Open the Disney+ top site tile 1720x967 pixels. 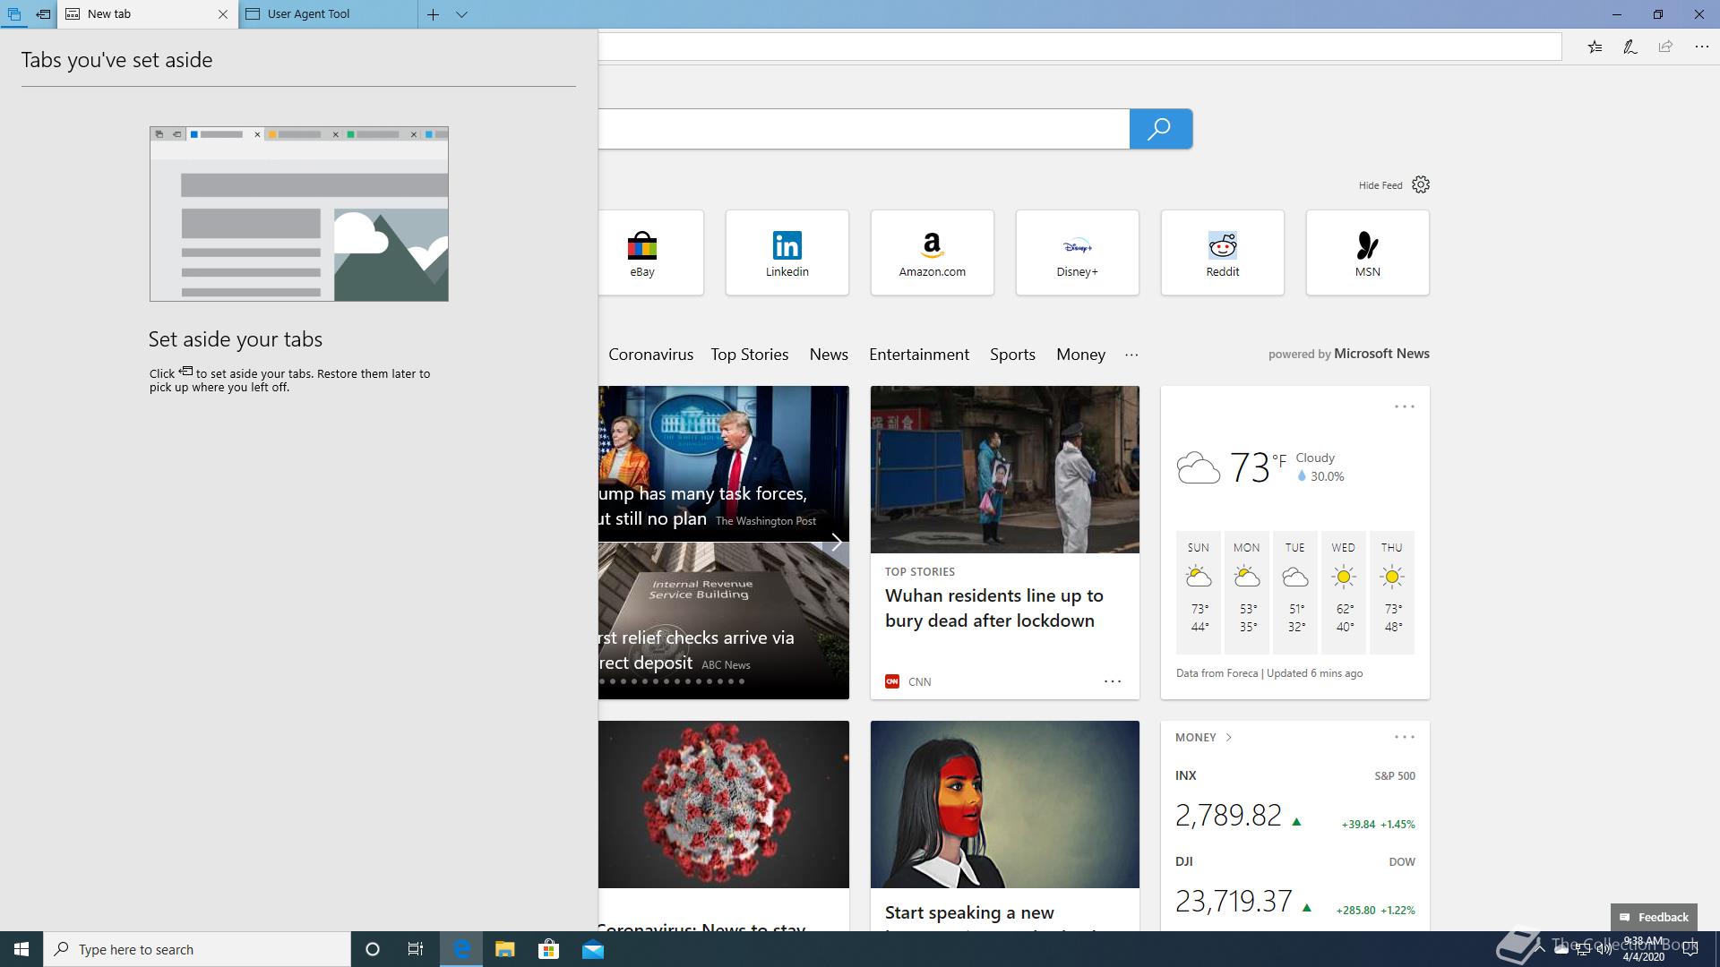coord(1078,252)
